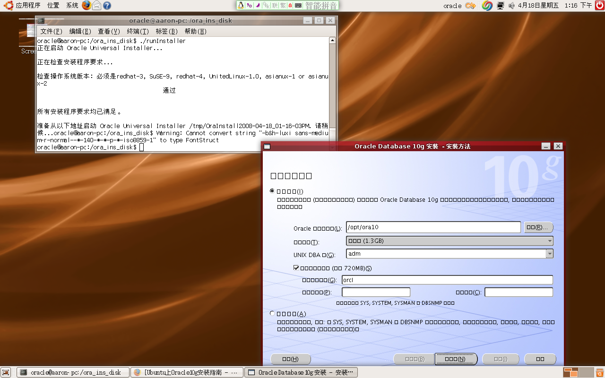Select the second install method radio (A)
Viewport: 605px width, 378px height.
coord(272,313)
